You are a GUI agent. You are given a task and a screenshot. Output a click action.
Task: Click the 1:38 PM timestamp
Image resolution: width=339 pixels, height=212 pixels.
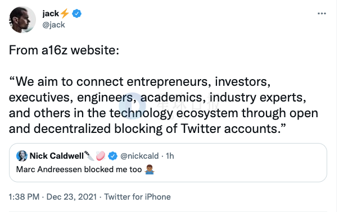pos(24,197)
